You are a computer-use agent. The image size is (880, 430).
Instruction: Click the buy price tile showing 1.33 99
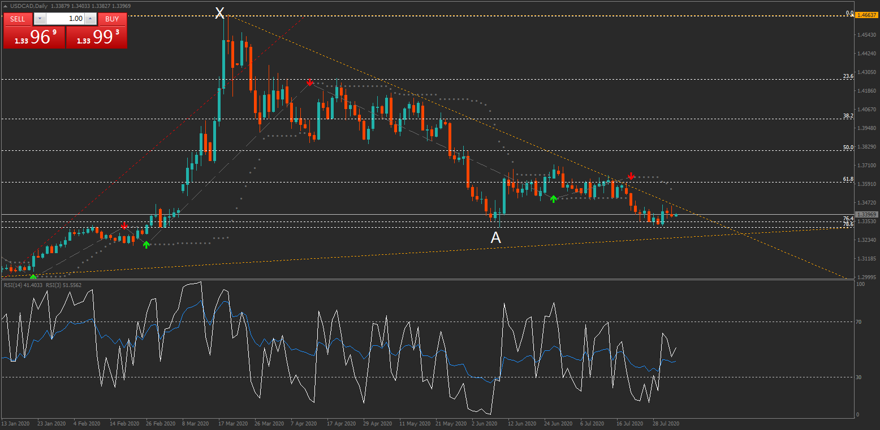97,37
